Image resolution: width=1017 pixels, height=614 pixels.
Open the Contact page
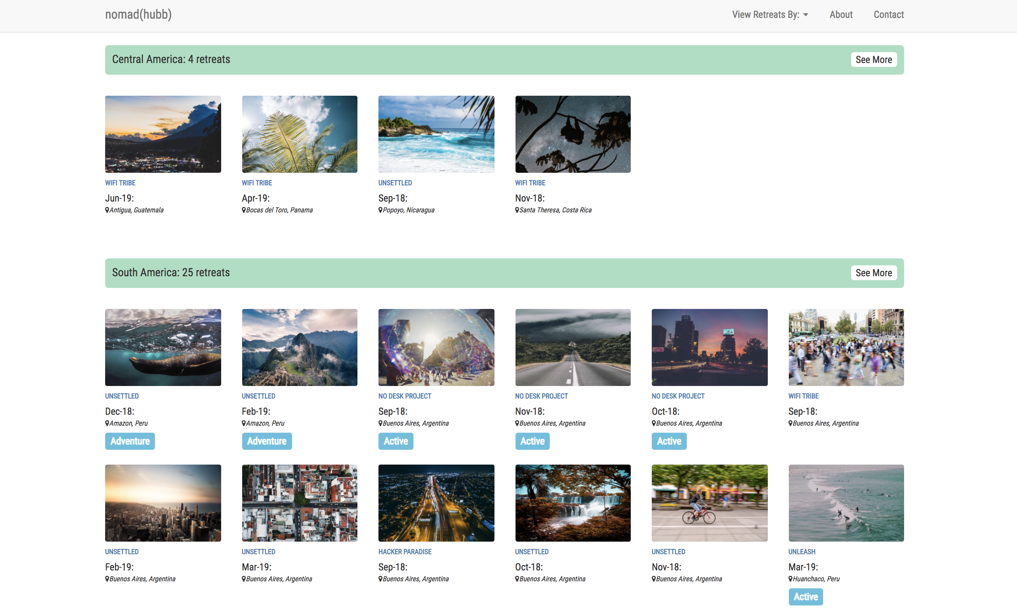click(888, 14)
